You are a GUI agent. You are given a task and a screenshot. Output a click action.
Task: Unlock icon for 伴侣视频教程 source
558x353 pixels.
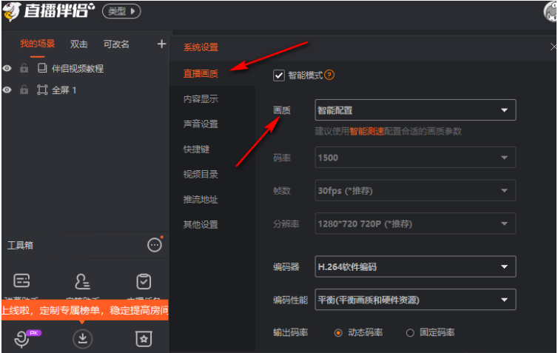(24, 68)
